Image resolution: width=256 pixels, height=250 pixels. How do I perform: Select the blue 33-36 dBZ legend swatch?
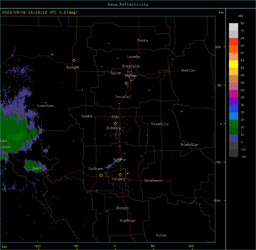[233, 109]
